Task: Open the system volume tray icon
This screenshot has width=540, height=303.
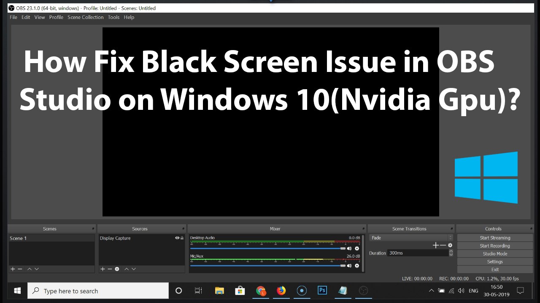Action: pos(461,291)
